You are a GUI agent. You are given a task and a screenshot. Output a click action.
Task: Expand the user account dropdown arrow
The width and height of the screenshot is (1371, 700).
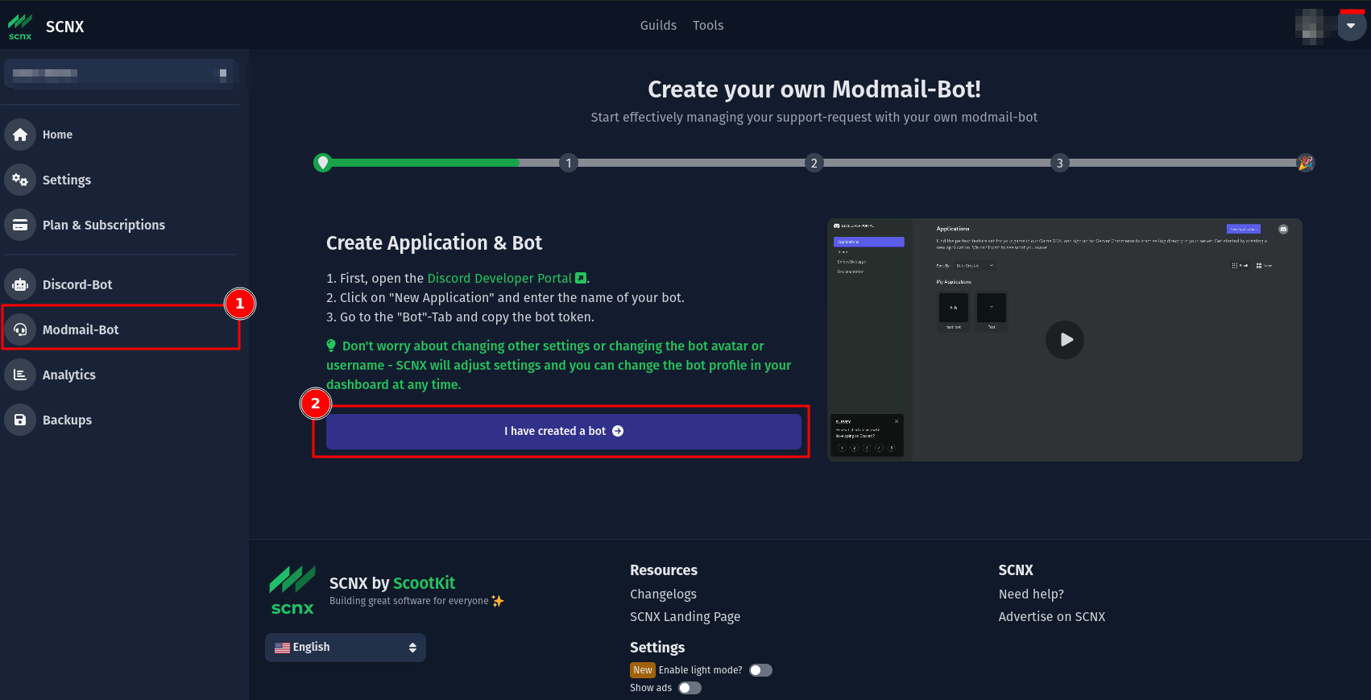1351,26
